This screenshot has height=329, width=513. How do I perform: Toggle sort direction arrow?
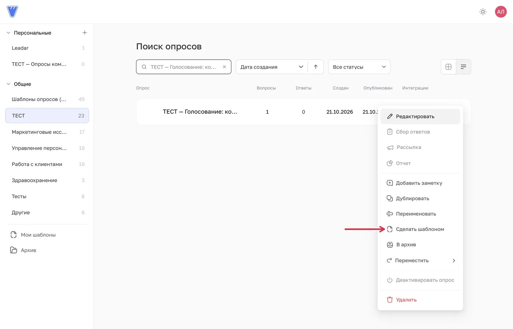[316, 67]
